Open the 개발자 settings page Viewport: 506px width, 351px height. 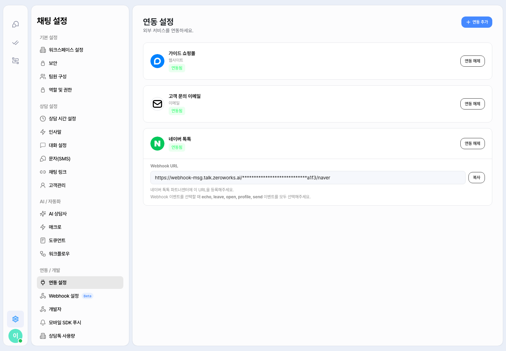pyautogui.click(x=80, y=309)
